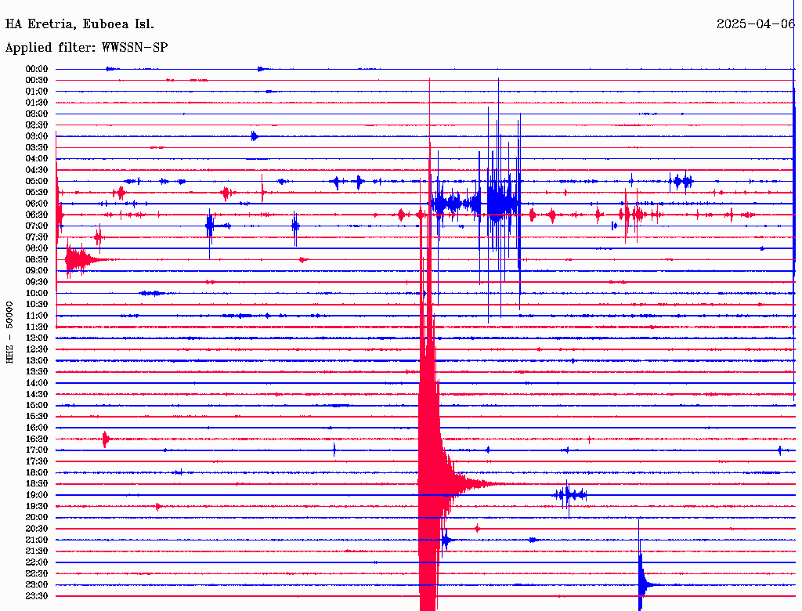Select the 10:00 time row label
Image resolution: width=802 pixels, height=611 pixels.
pos(37,293)
